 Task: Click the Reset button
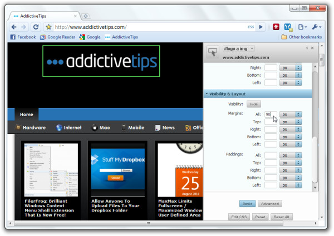[x=260, y=217]
